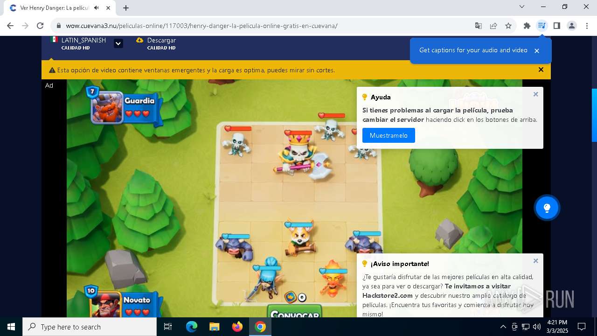Click the Guardia character badge in ad
This screenshot has width=597, height=336.
[124, 106]
